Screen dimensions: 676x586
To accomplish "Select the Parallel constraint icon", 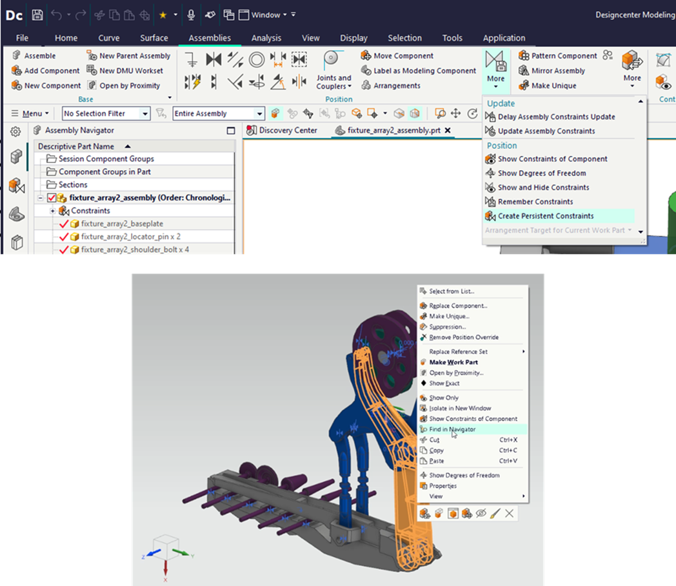I will (235, 59).
